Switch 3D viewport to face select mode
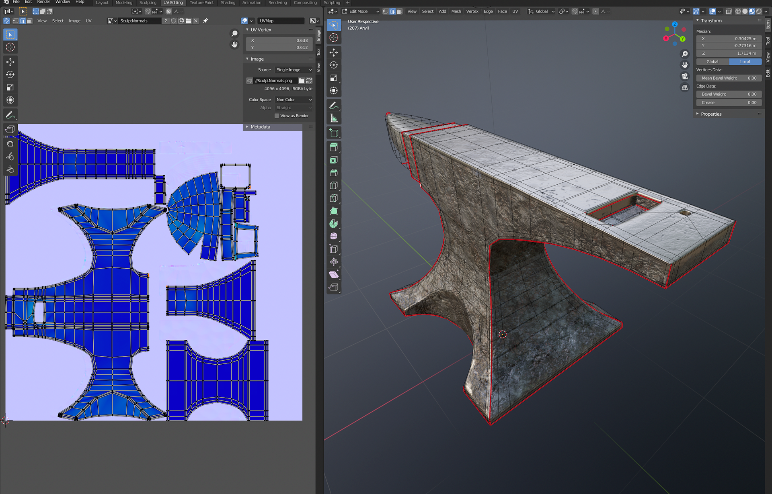This screenshot has width=772, height=494. click(399, 11)
